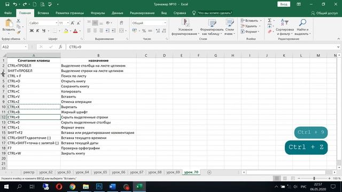Decrease font size with the small A icon
Screen dimensions: 342x192
point(79,23)
